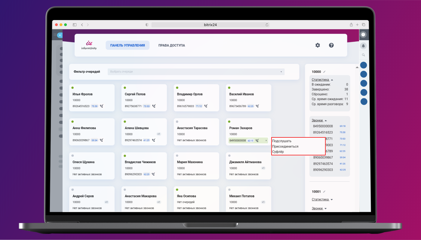Screen dimensions: 421x240
Task: Close the slider with blue X button
Action: pos(60,35)
